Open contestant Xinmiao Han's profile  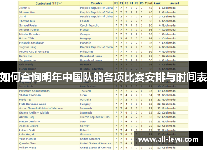tap(27, 12)
